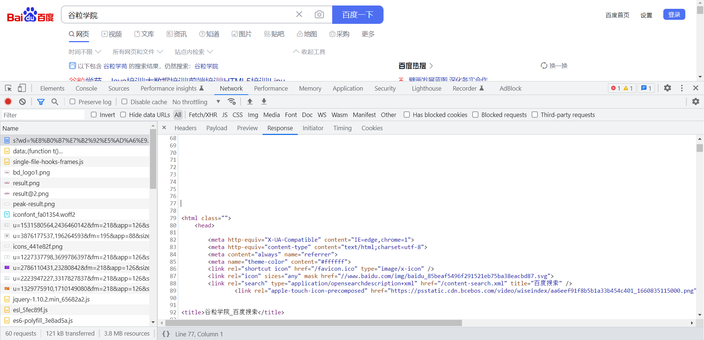Click the Baidu search input box
The image size is (704, 340).
[x=180, y=15]
